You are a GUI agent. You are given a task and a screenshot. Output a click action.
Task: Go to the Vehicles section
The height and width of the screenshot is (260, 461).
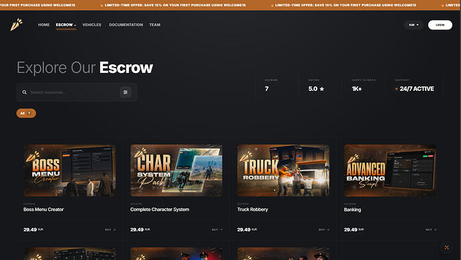(92, 25)
